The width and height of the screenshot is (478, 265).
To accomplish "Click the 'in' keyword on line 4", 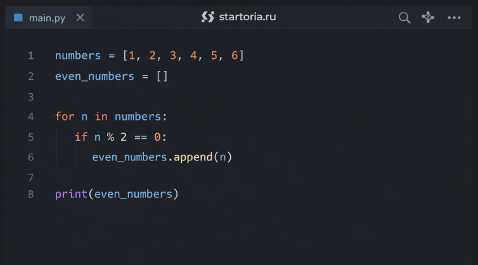I will pyautogui.click(x=101, y=117).
